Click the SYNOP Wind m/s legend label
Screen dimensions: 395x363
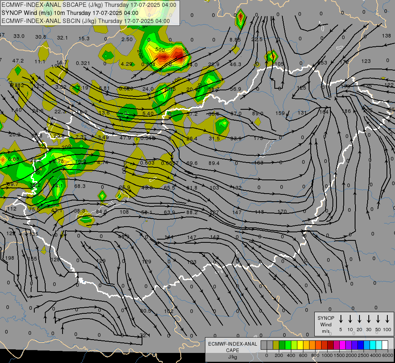coord(326,324)
